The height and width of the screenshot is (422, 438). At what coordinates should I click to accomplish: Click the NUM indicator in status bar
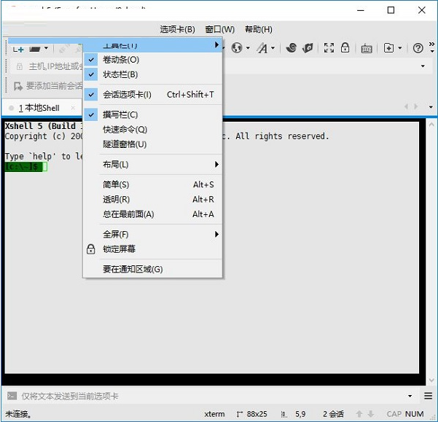coord(414,414)
